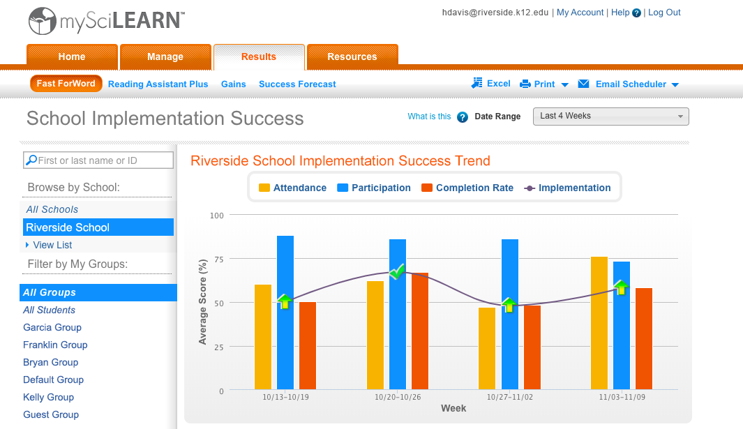Screen dimensions: 743x429
Task: Click the 10/20-10/26 week label
Action: 398,397
